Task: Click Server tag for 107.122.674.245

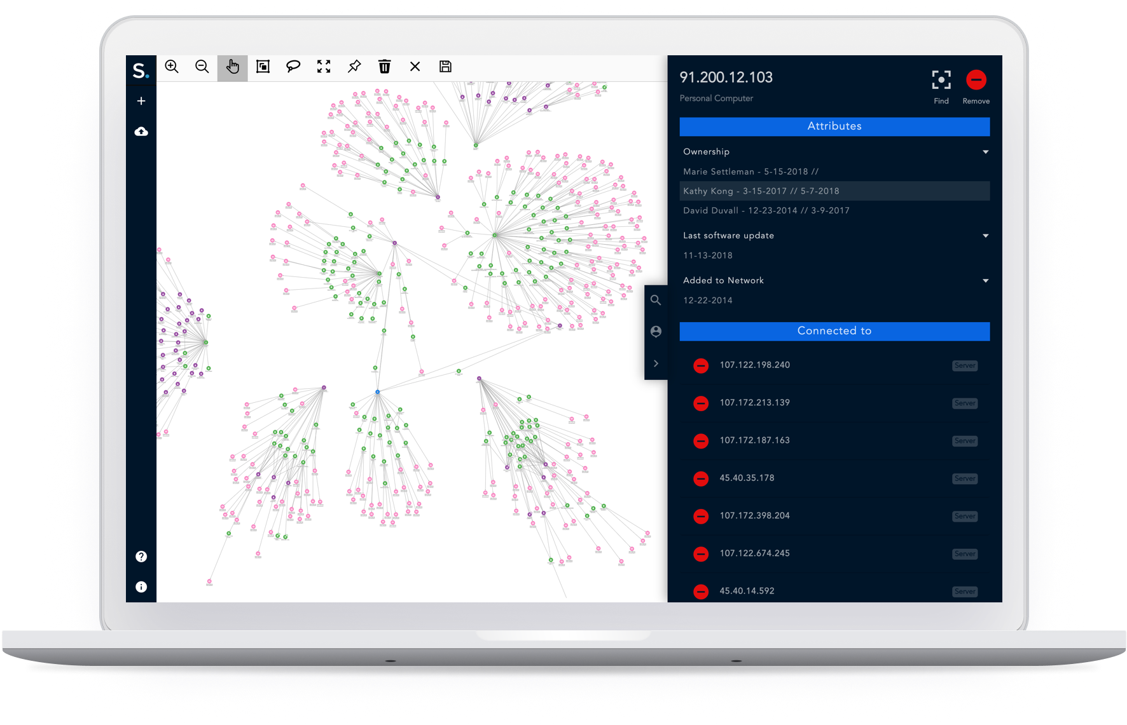Action: click(x=965, y=554)
